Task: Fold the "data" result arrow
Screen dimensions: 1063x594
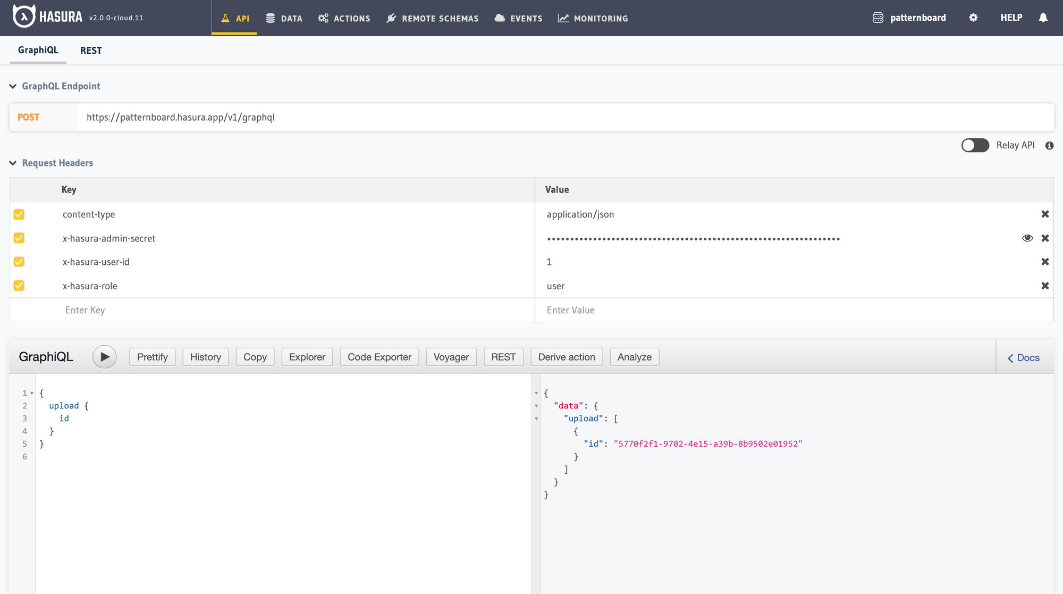Action: pos(536,406)
